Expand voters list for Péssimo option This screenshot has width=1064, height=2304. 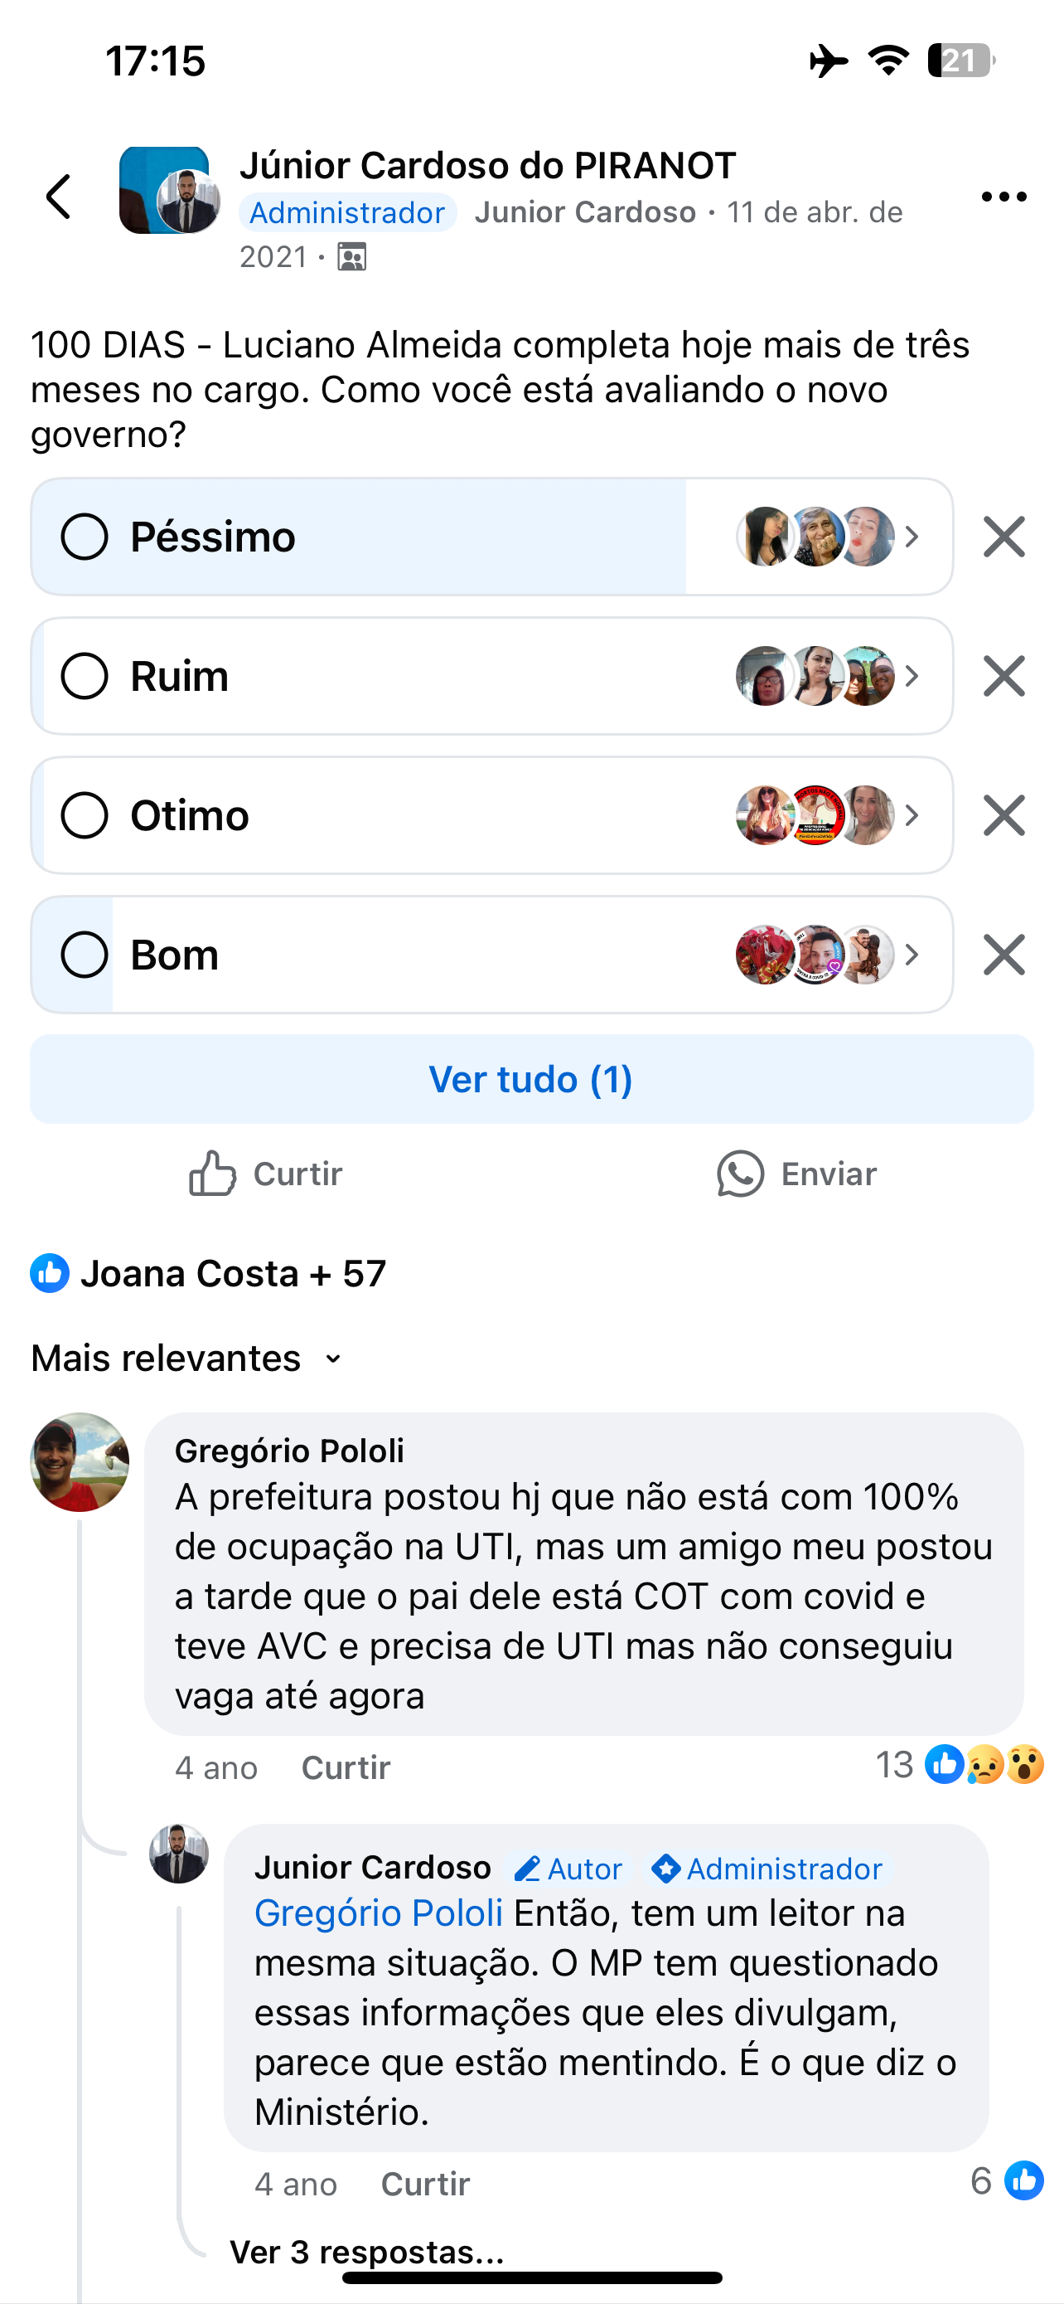click(x=912, y=537)
